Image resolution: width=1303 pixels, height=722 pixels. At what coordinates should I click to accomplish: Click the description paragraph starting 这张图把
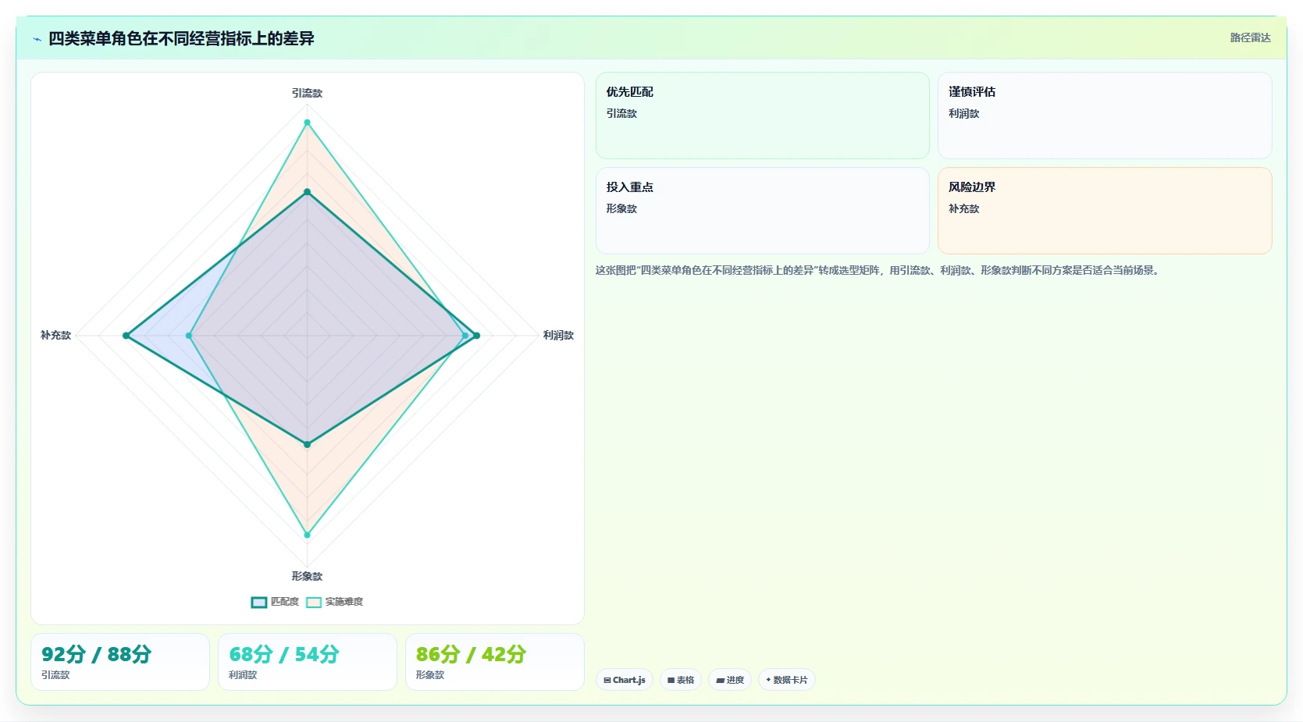click(879, 270)
